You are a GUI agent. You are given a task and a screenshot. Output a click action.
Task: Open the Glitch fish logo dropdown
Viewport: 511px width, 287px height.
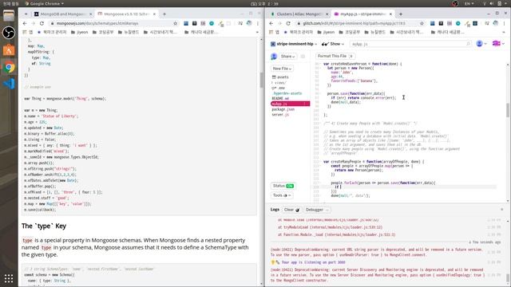click(498, 44)
